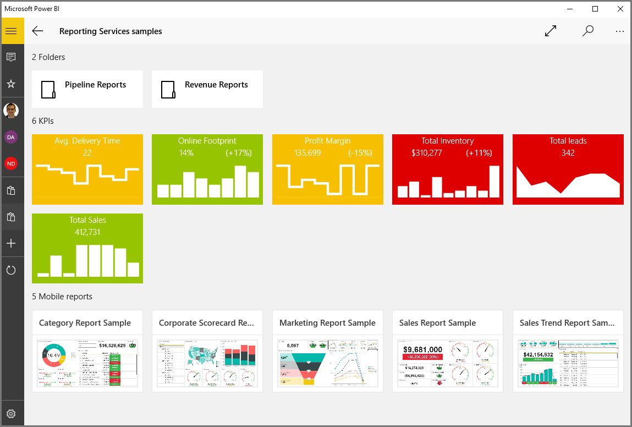The width and height of the screenshot is (632, 427).
Task: Open the search tool
Action: coord(587,31)
